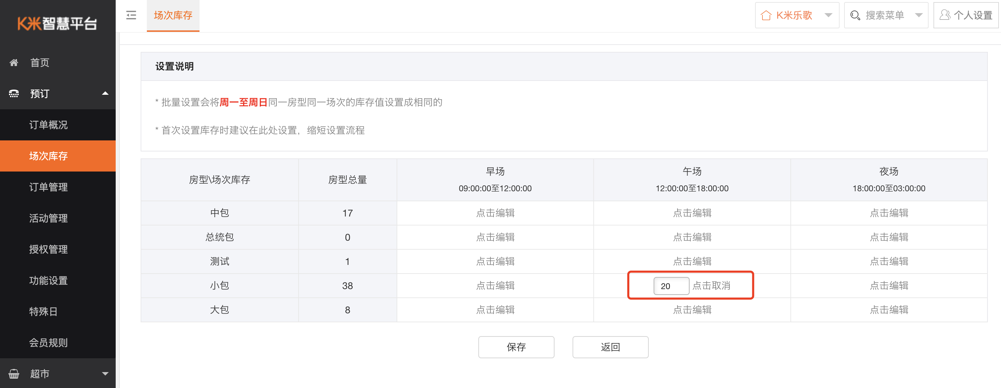
Task: Click the sidebar collapse hamburger icon
Action: [131, 15]
